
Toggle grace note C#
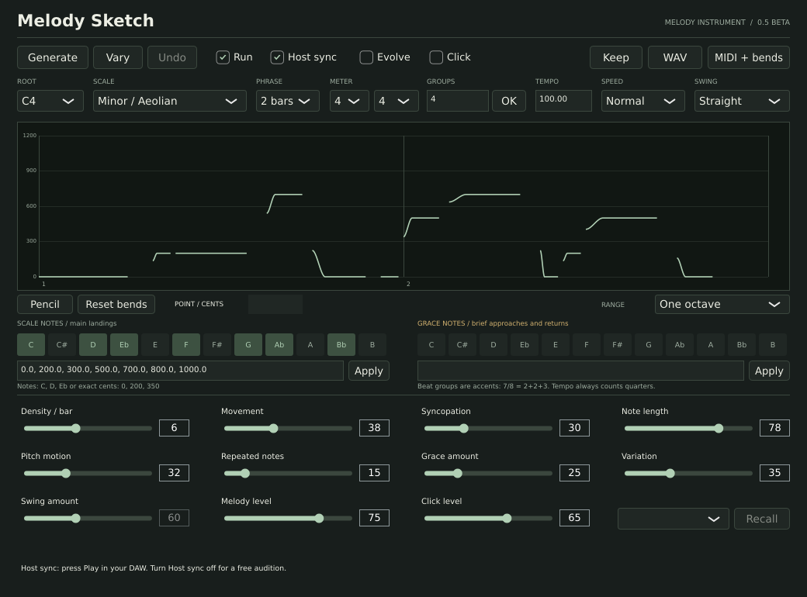tap(462, 344)
